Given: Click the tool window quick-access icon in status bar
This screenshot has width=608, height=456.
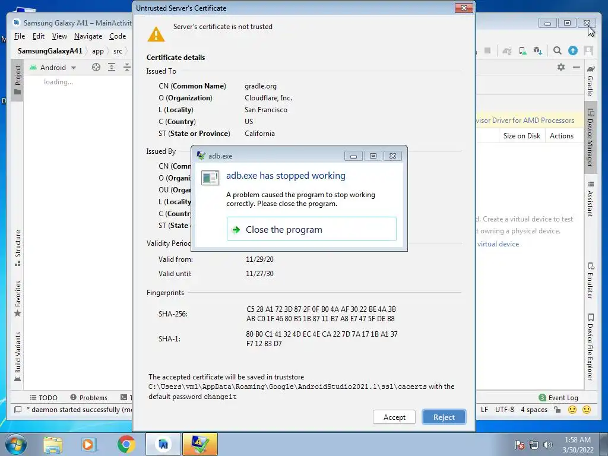Looking at the screenshot, I should click(17, 410).
